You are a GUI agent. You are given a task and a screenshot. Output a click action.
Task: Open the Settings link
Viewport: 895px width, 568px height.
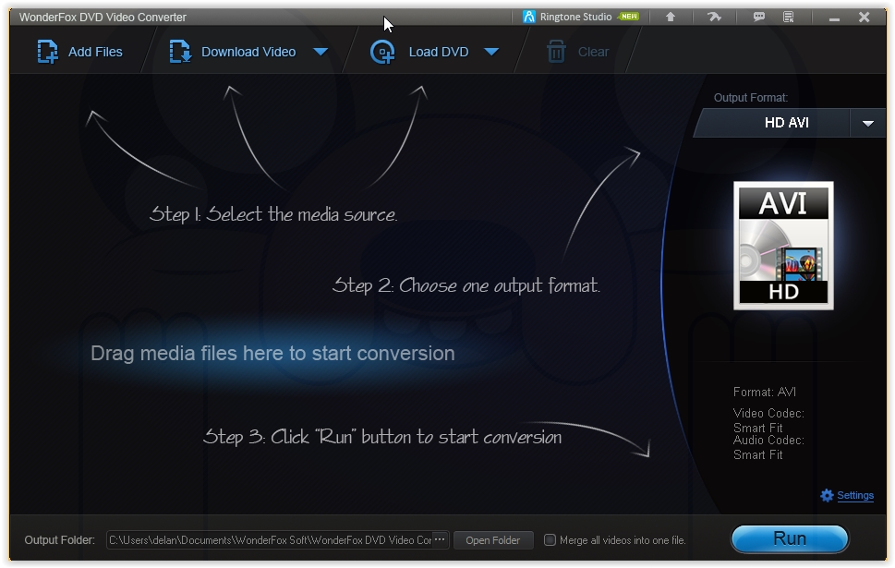tap(855, 496)
